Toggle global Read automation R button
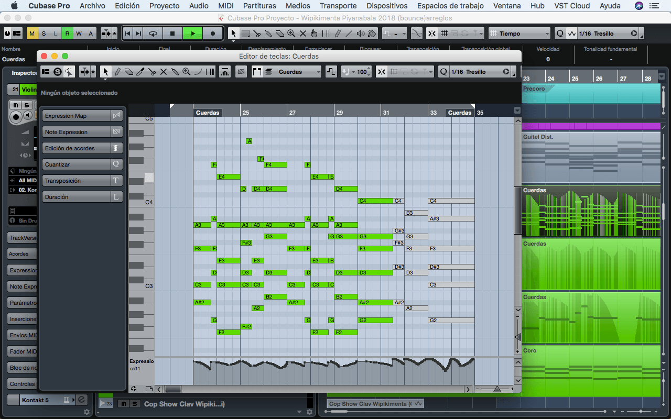Image resolution: width=671 pixels, height=419 pixels. coord(67,34)
